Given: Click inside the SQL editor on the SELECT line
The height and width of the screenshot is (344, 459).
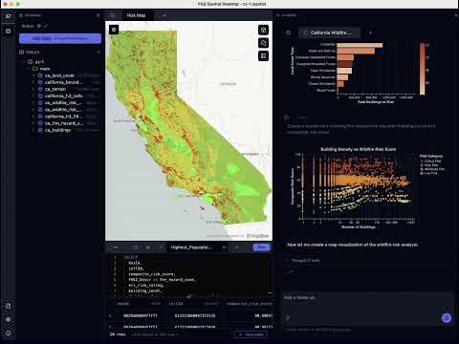Looking at the screenshot, I should pos(131,257).
